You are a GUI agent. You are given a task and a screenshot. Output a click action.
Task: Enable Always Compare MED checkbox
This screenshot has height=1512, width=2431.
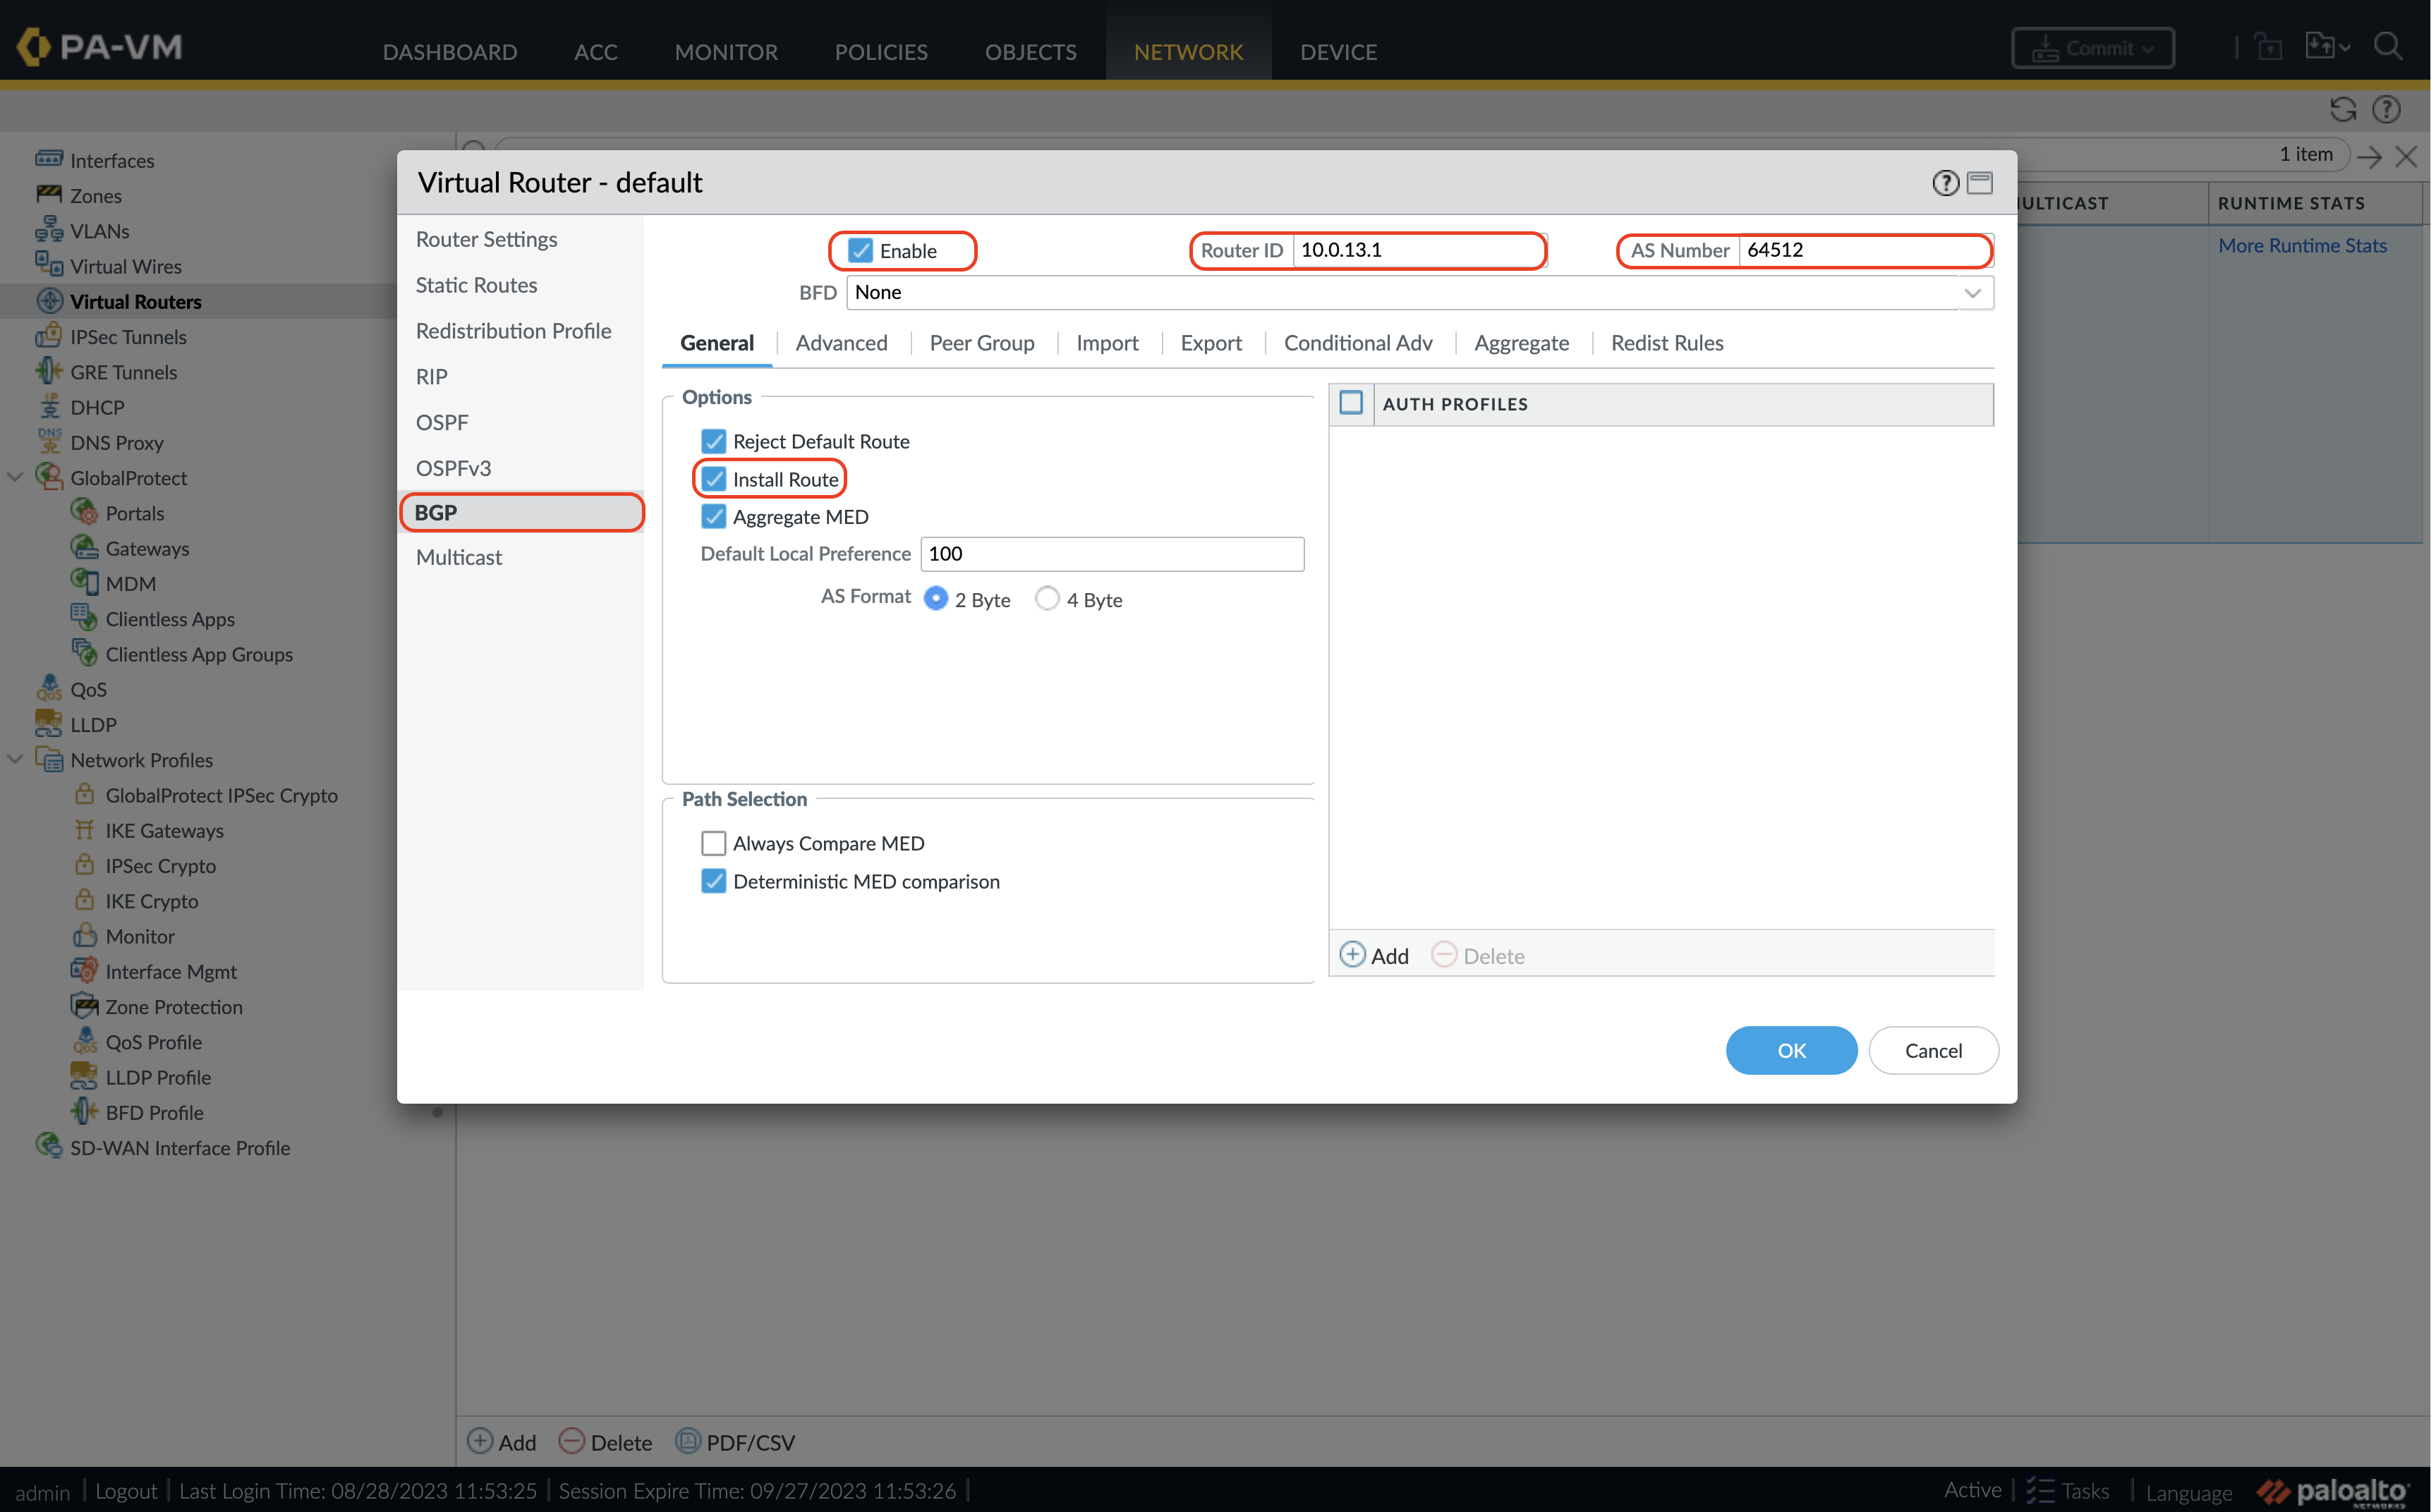click(x=713, y=843)
